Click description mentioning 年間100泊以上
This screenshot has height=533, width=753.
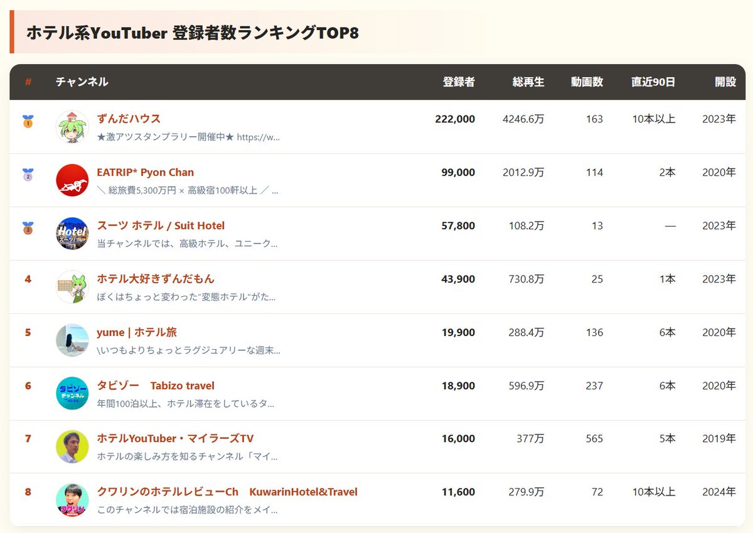pos(186,404)
